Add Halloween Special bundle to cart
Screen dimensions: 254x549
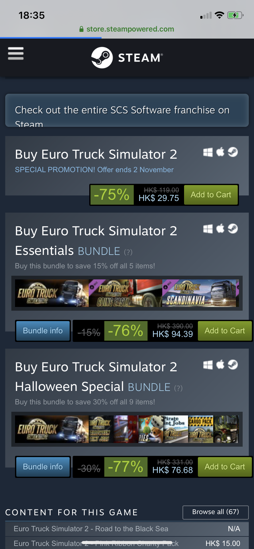click(225, 467)
